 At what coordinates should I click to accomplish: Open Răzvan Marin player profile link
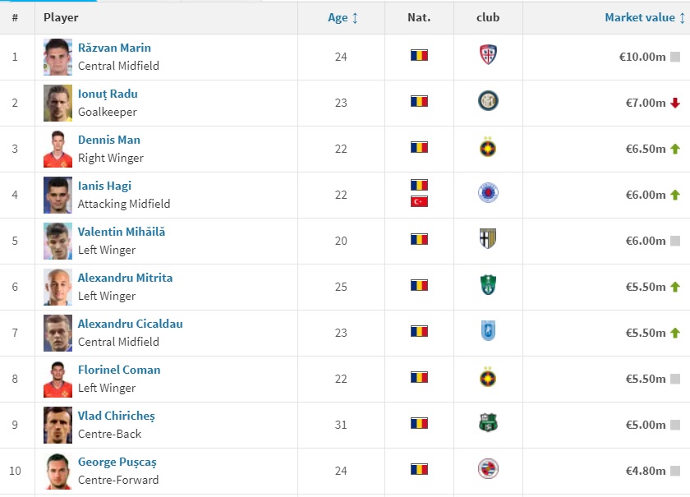click(114, 48)
